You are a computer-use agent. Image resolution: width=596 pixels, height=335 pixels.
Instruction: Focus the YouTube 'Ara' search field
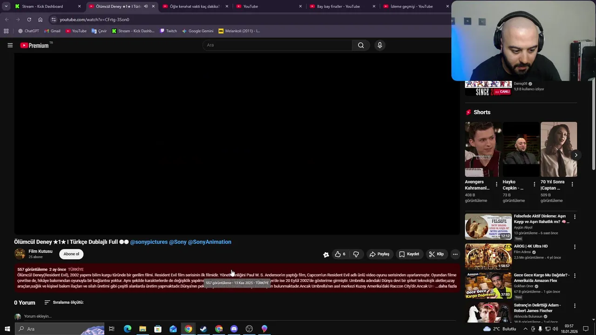coord(278,45)
